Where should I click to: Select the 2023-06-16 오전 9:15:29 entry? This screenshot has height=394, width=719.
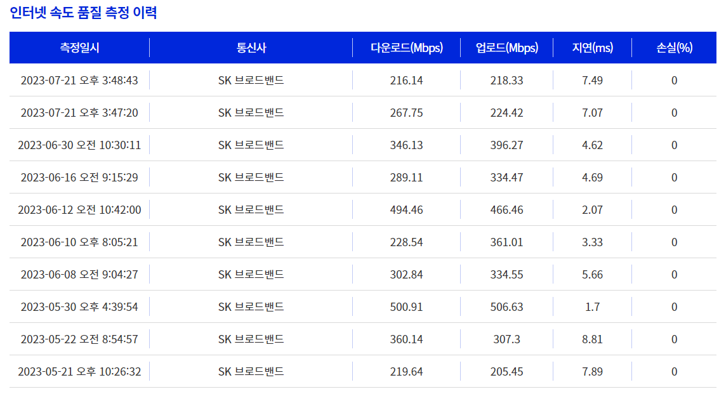[x=79, y=177]
